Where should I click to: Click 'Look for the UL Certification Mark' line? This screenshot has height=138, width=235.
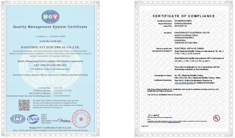164,95
